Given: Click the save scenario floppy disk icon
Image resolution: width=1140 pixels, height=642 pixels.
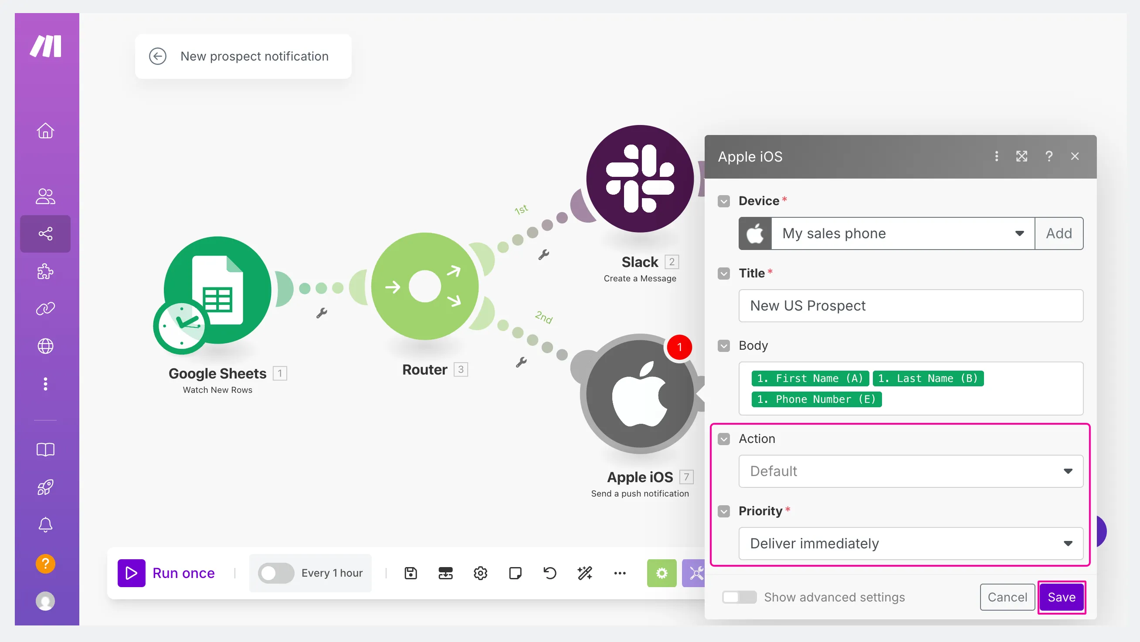Looking at the screenshot, I should coord(411,573).
